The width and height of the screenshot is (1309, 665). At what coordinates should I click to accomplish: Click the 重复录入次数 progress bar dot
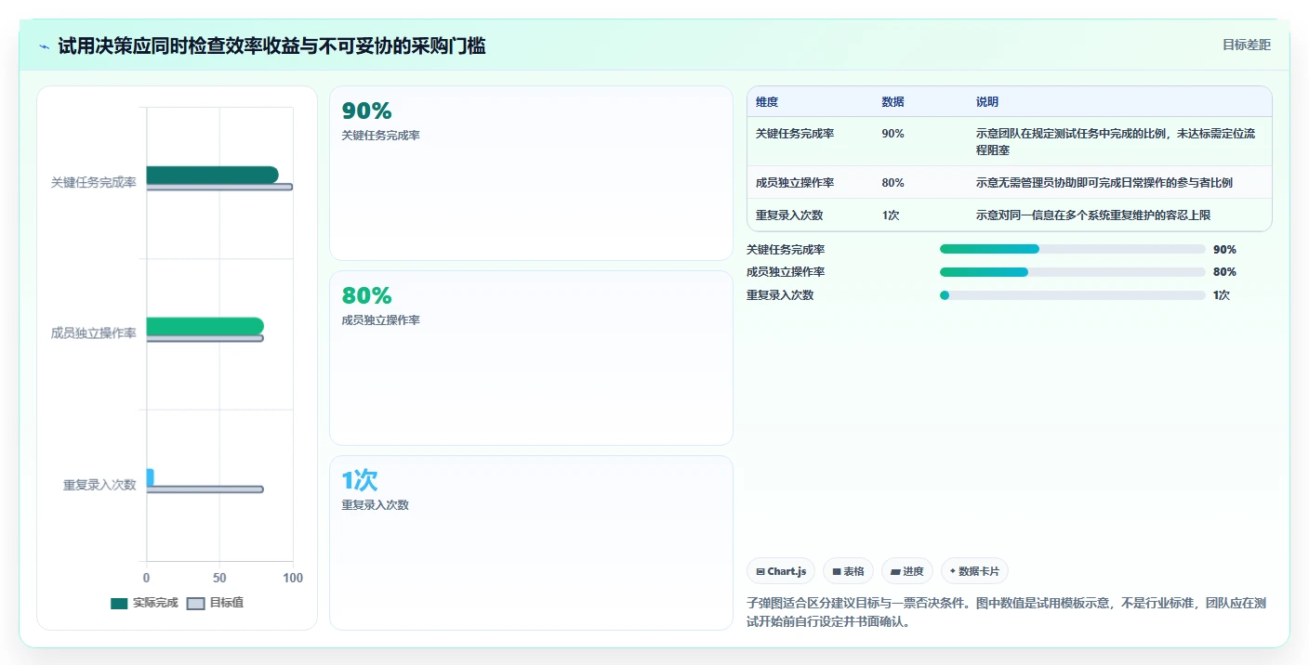(x=945, y=295)
